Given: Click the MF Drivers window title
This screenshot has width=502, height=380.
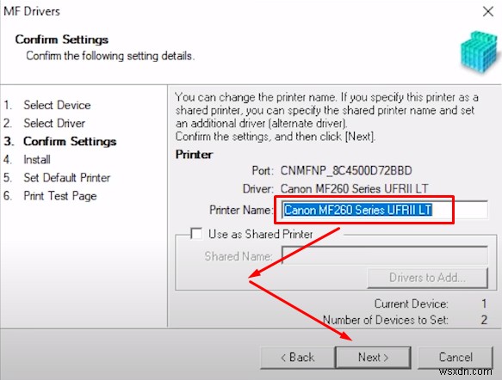Looking at the screenshot, I should point(32,11).
